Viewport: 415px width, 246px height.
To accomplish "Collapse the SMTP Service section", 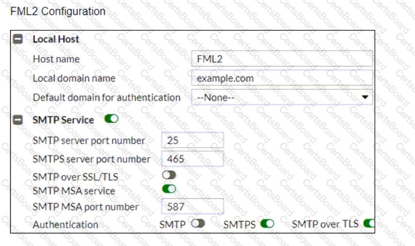I will pos(18,120).
